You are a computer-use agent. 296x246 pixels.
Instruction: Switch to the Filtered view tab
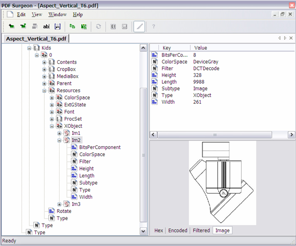pyautogui.click(x=201, y=230)
